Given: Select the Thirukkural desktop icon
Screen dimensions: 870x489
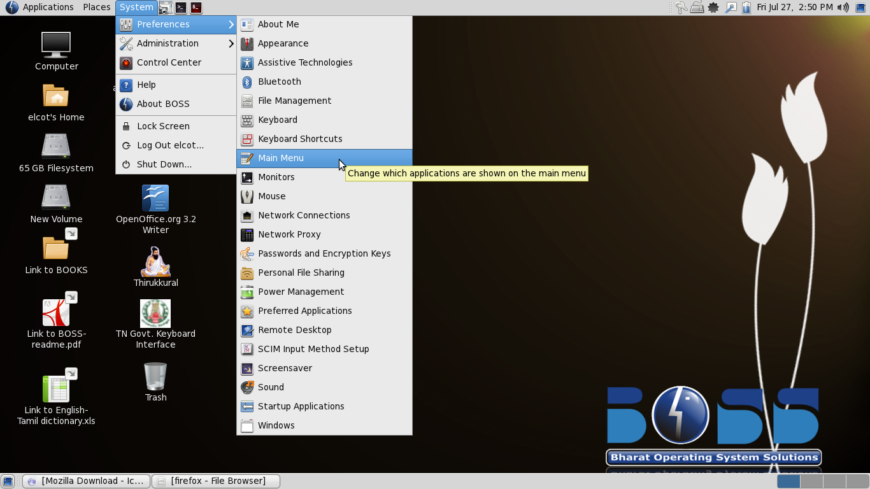Looking at the screenshot, I should [x=155, y=261].
